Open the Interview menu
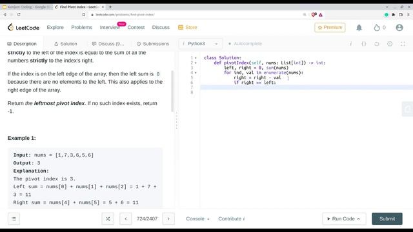Screen dimensions: 413x232 coord(110,27)
